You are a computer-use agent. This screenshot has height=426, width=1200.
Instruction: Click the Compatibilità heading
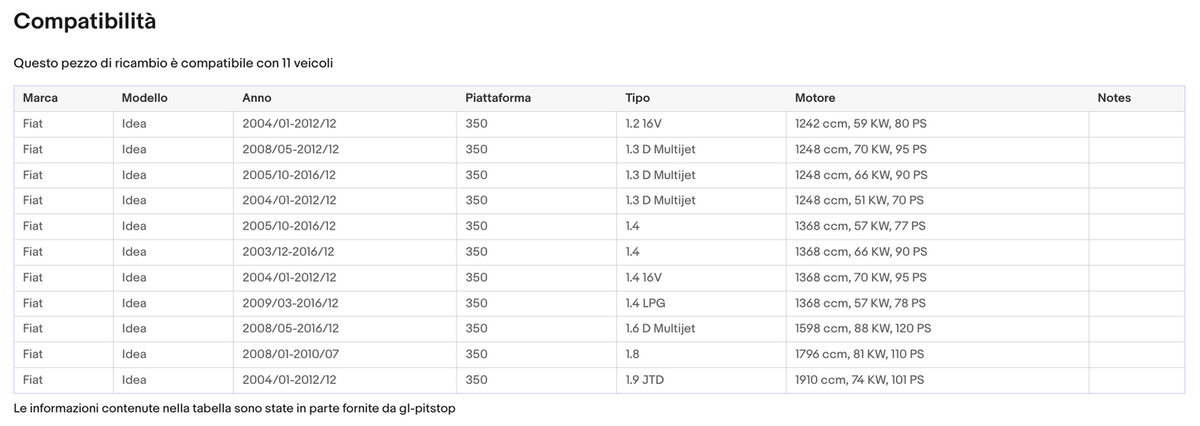point(85,22)
